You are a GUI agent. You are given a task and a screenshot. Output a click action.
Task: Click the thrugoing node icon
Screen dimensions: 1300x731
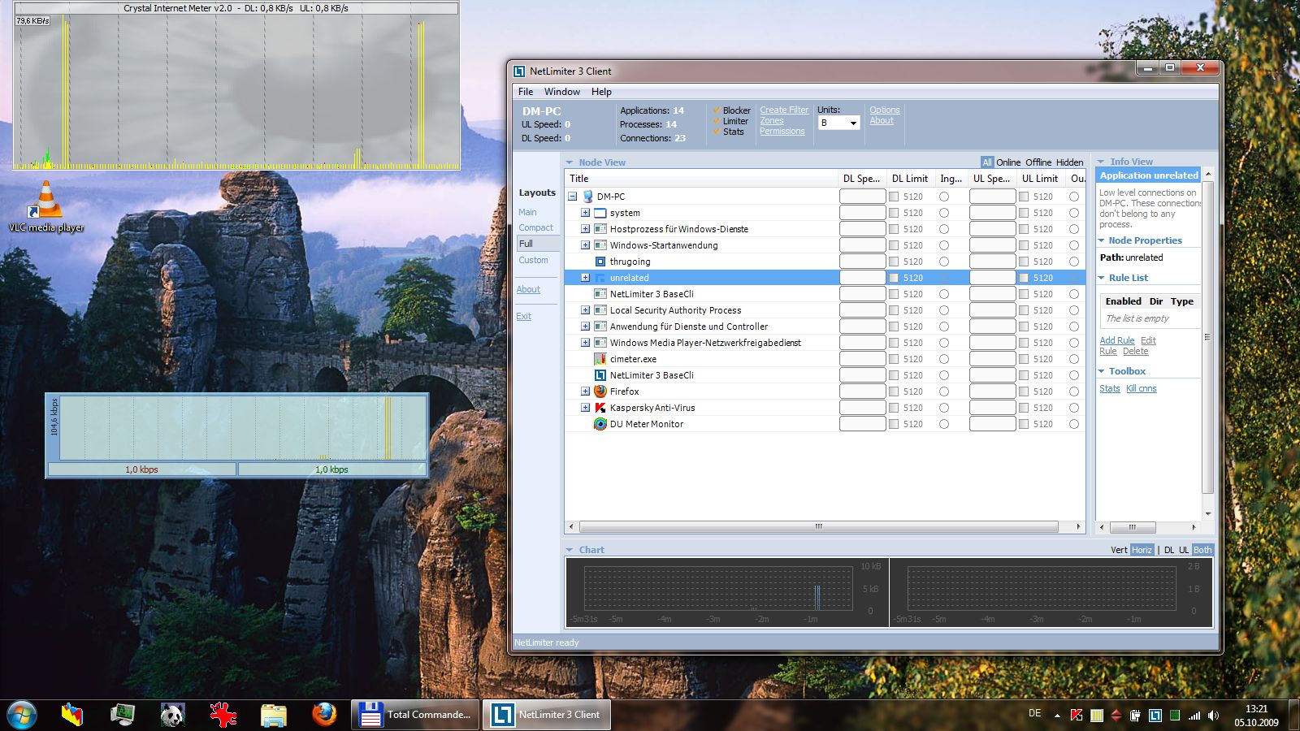(600, 262)
